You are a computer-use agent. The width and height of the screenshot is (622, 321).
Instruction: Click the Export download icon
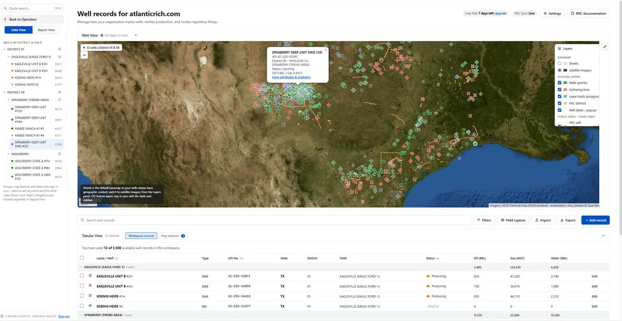pos(562,220)
